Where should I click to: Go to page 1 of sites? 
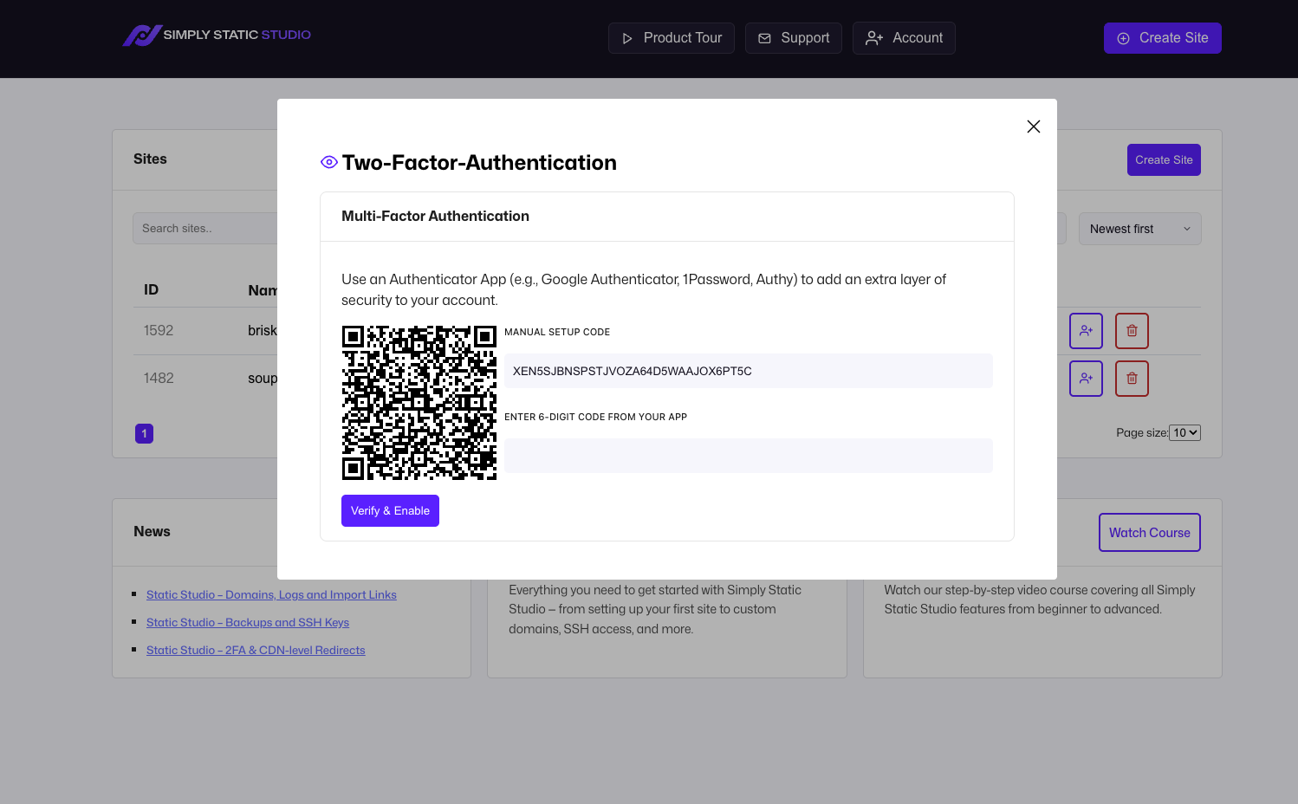coord(144,433)
